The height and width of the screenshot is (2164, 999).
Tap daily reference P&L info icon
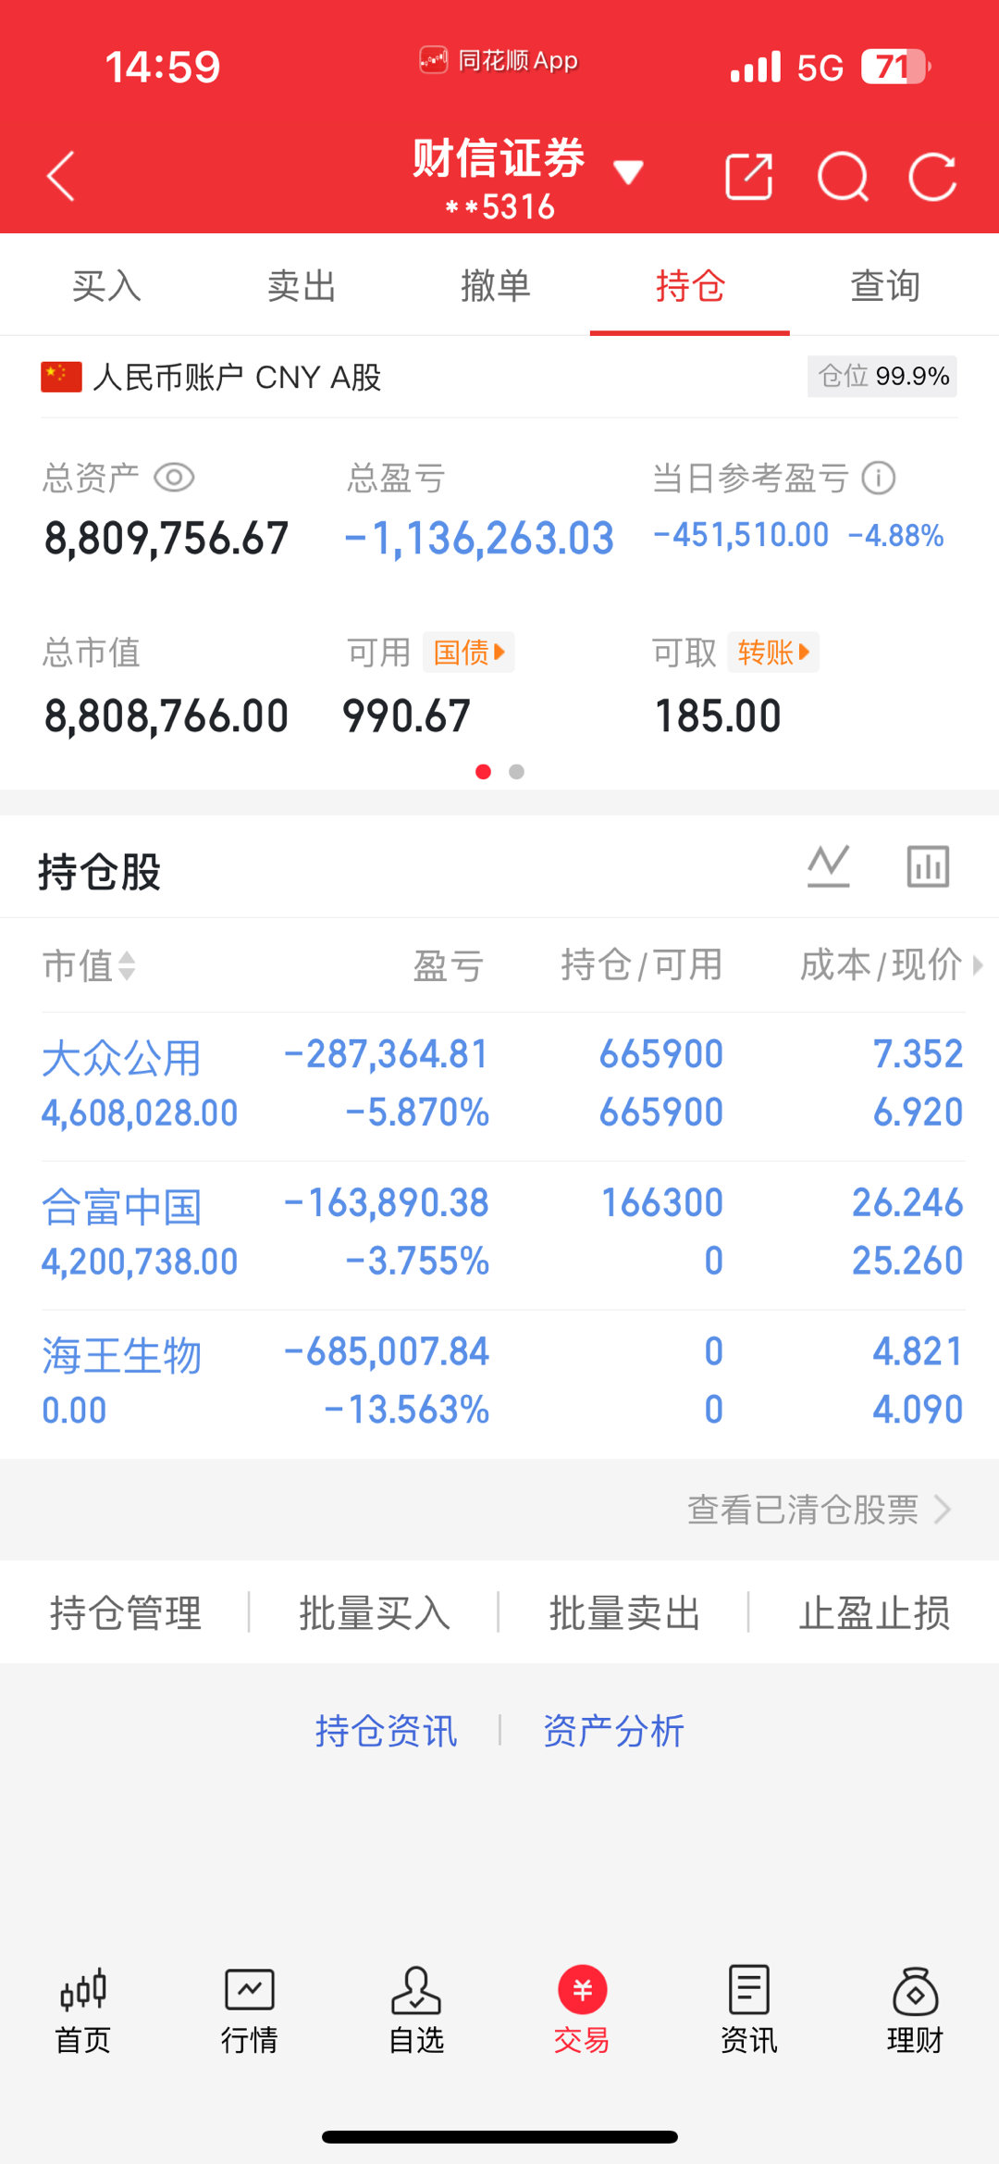[879, 479]
